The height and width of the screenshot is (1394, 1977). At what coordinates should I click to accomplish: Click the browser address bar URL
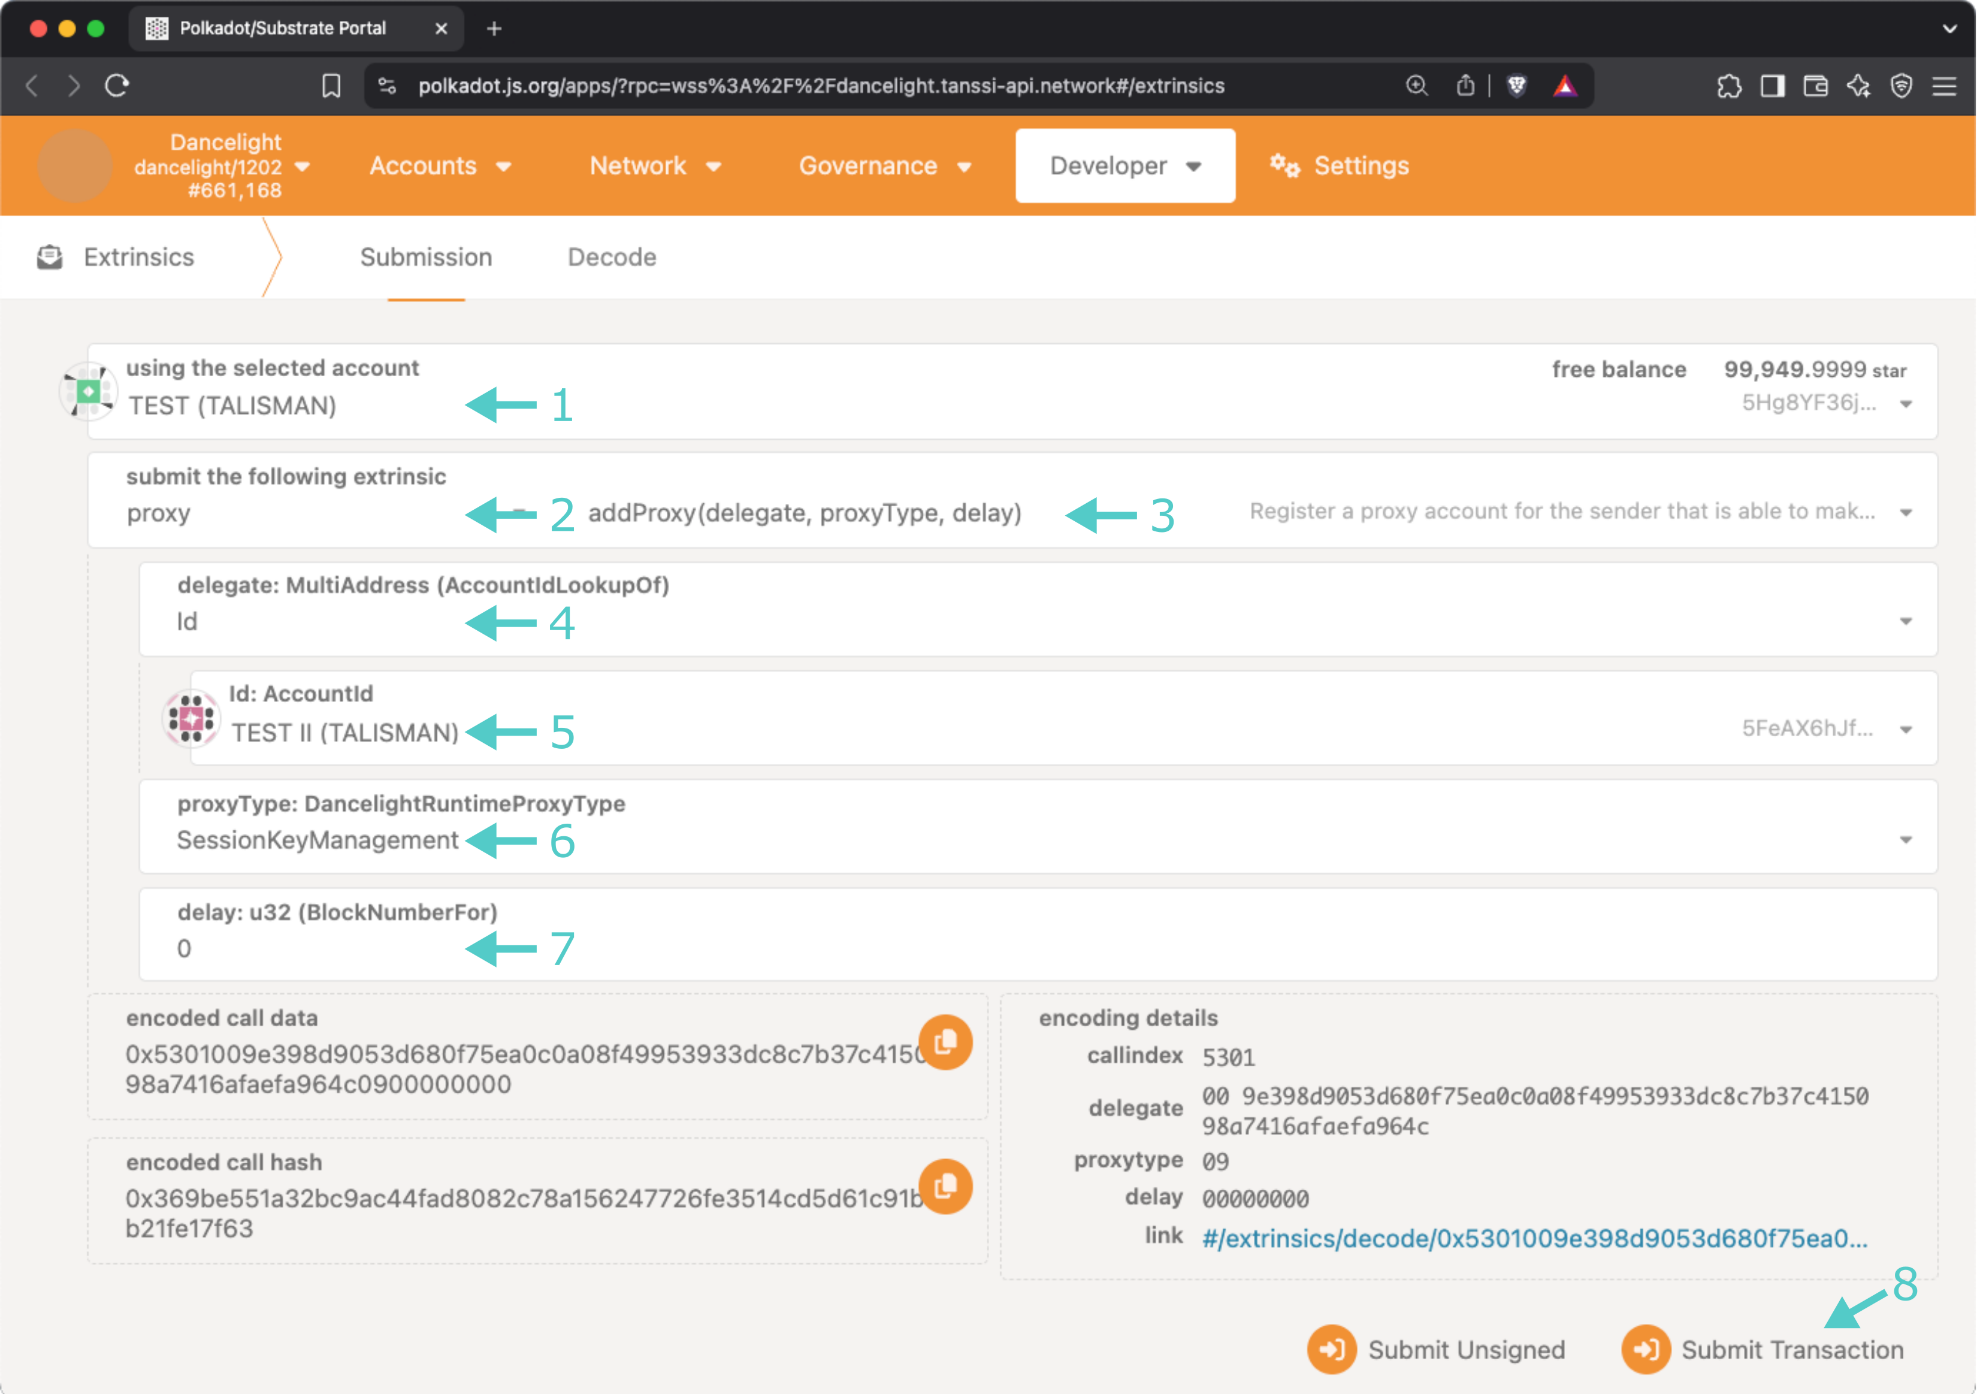[x=821, y=85]
